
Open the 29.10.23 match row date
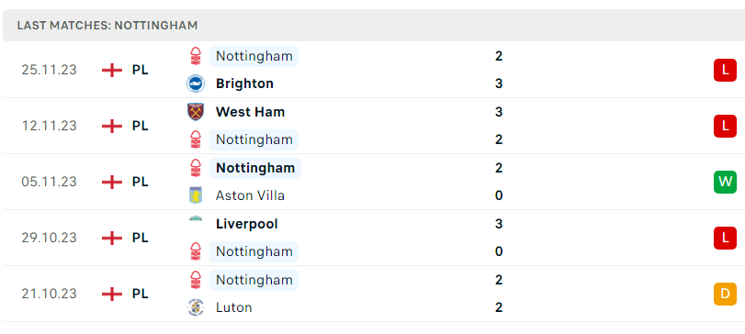[49, 238]
